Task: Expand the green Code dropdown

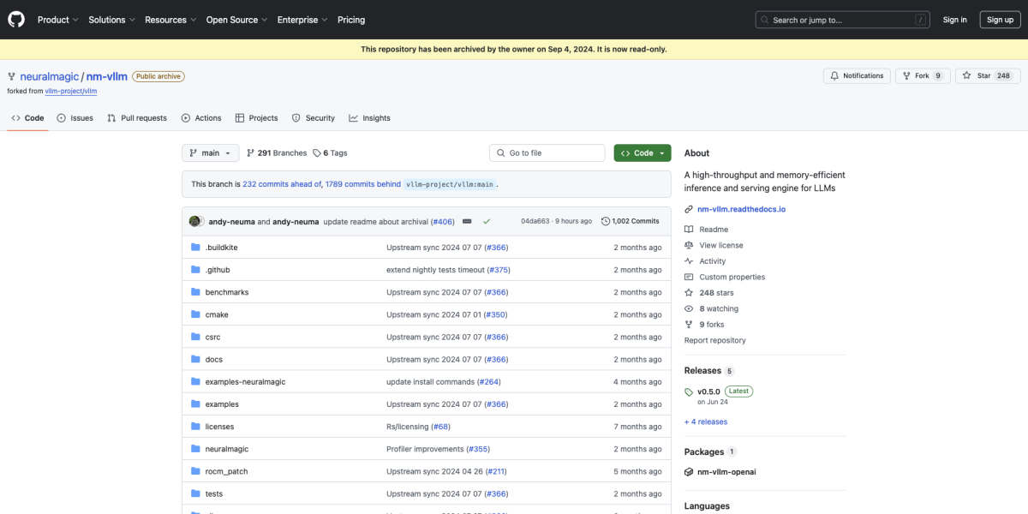Action: pos(642,153)
